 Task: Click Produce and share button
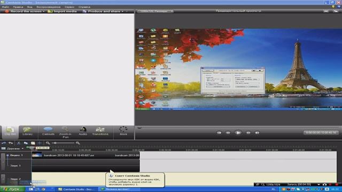[102, 11]
